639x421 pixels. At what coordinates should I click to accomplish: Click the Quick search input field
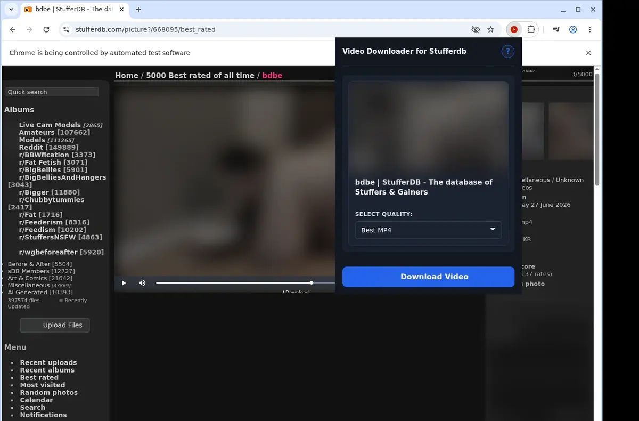click(x=52, y=92)
